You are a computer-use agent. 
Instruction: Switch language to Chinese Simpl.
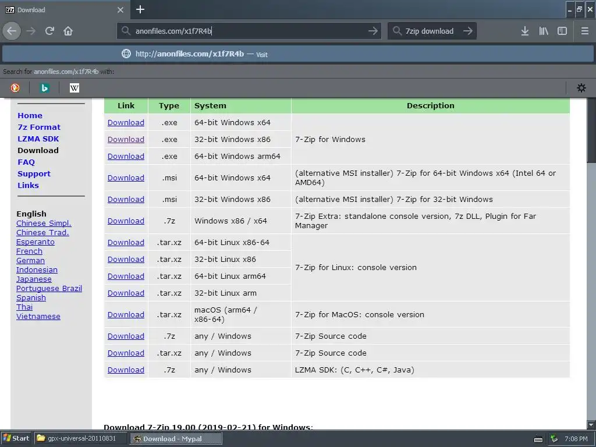[44, 223]
